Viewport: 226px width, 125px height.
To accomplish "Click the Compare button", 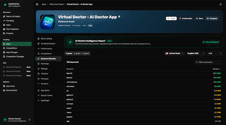I will pos(212,19).
